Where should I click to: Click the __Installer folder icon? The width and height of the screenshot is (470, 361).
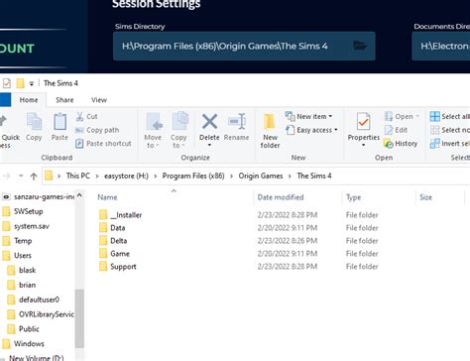(x=103, y=215)
